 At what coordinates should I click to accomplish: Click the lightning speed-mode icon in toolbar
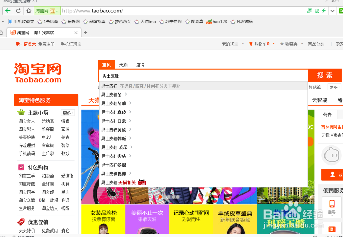pyautogui.click(x=324, y=10)
